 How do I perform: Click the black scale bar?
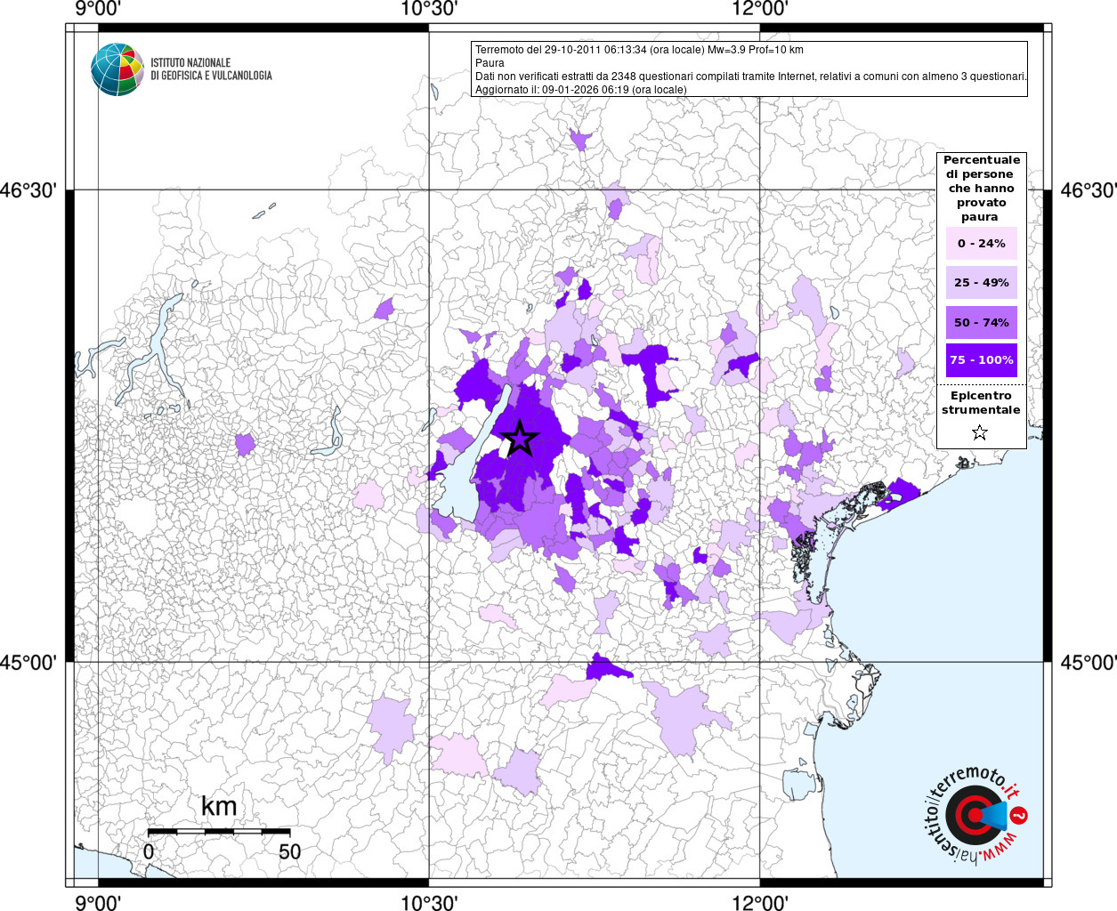click(219, 831)
